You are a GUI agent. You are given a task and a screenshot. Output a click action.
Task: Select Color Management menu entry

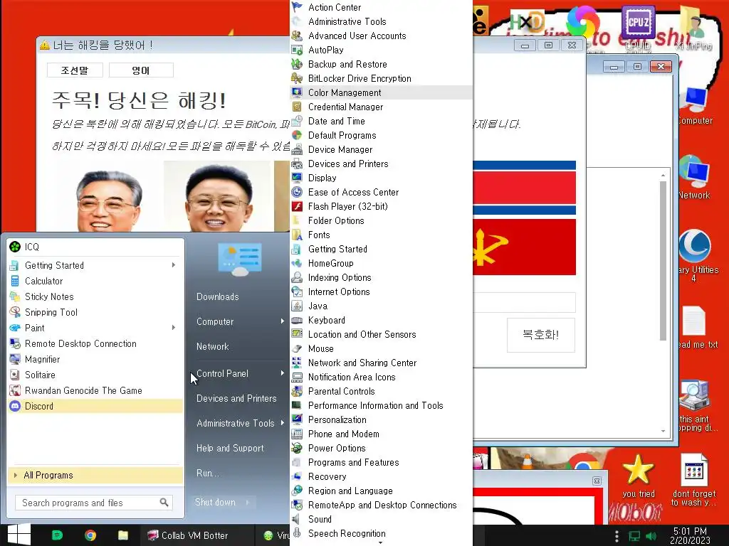pos(382,92)
